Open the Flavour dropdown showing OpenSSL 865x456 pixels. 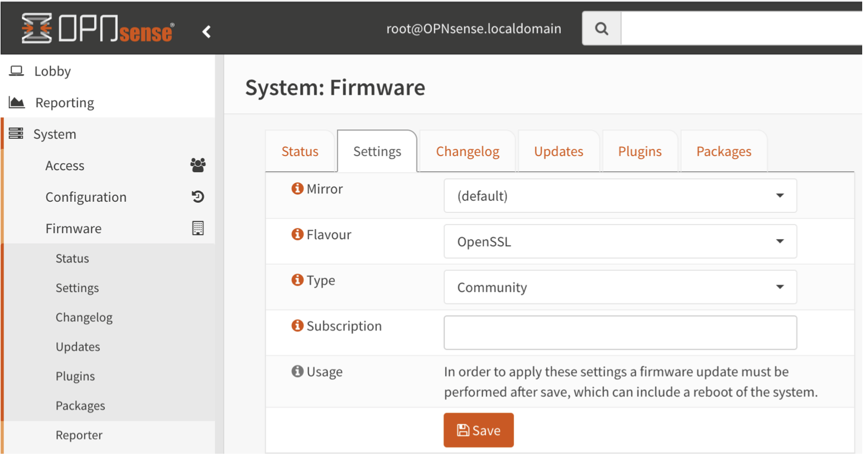pyautogui.click(x=619, y=241)
